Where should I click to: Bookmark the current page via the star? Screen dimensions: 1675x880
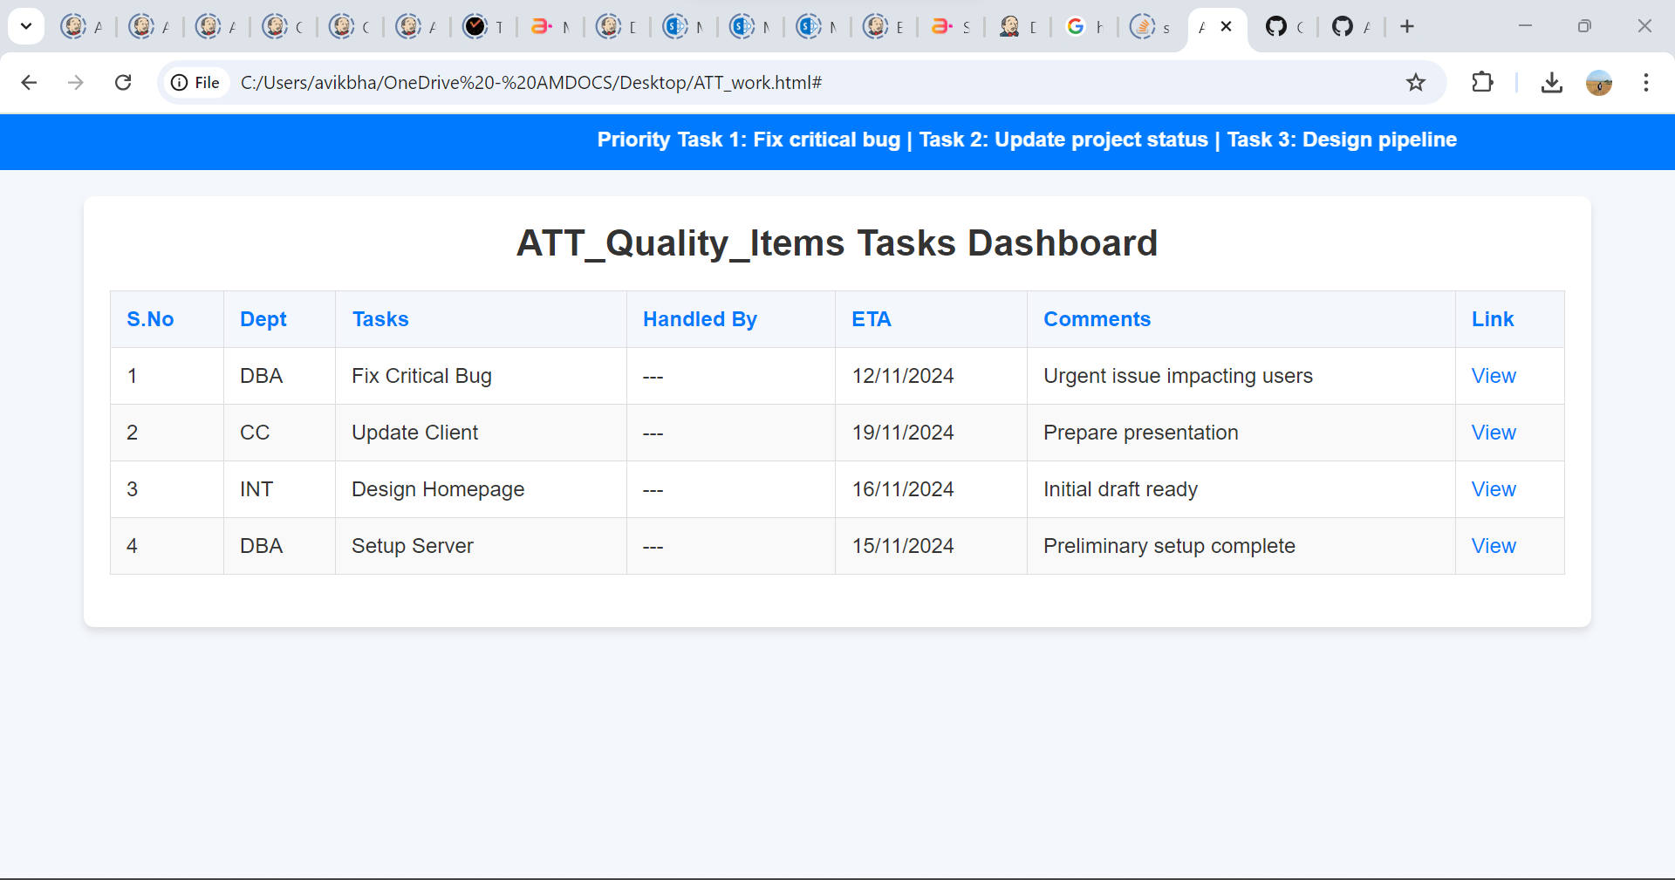[1416, 83]
